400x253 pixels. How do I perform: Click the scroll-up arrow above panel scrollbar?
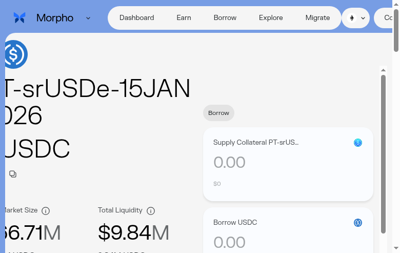pos(383,69)
